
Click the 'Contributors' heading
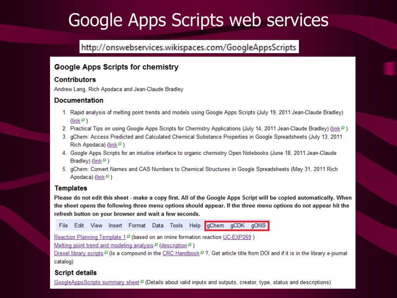(x=75, y=80)
